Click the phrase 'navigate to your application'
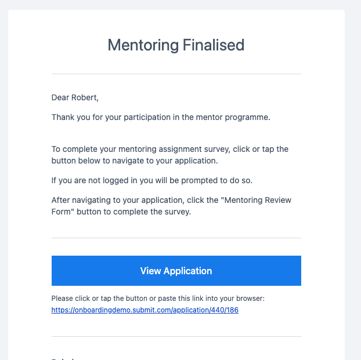This screenshot has width=361, height=360. (165, 161)
